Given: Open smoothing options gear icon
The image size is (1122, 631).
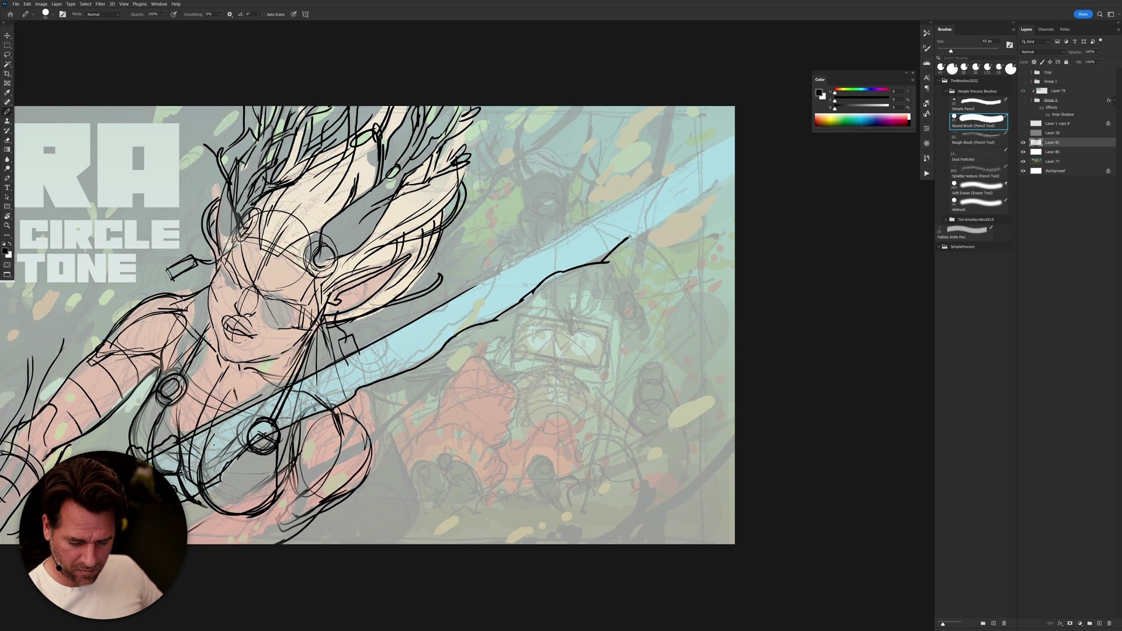Looking at the screenshot, I should (x=230, y=14).
